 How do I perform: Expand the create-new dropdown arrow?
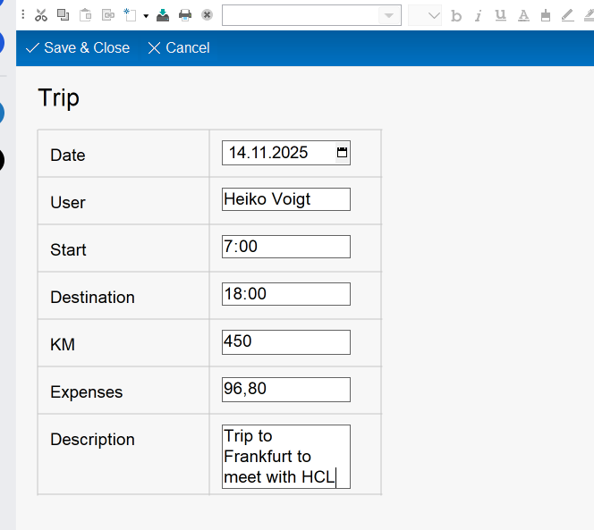[146, 16]
